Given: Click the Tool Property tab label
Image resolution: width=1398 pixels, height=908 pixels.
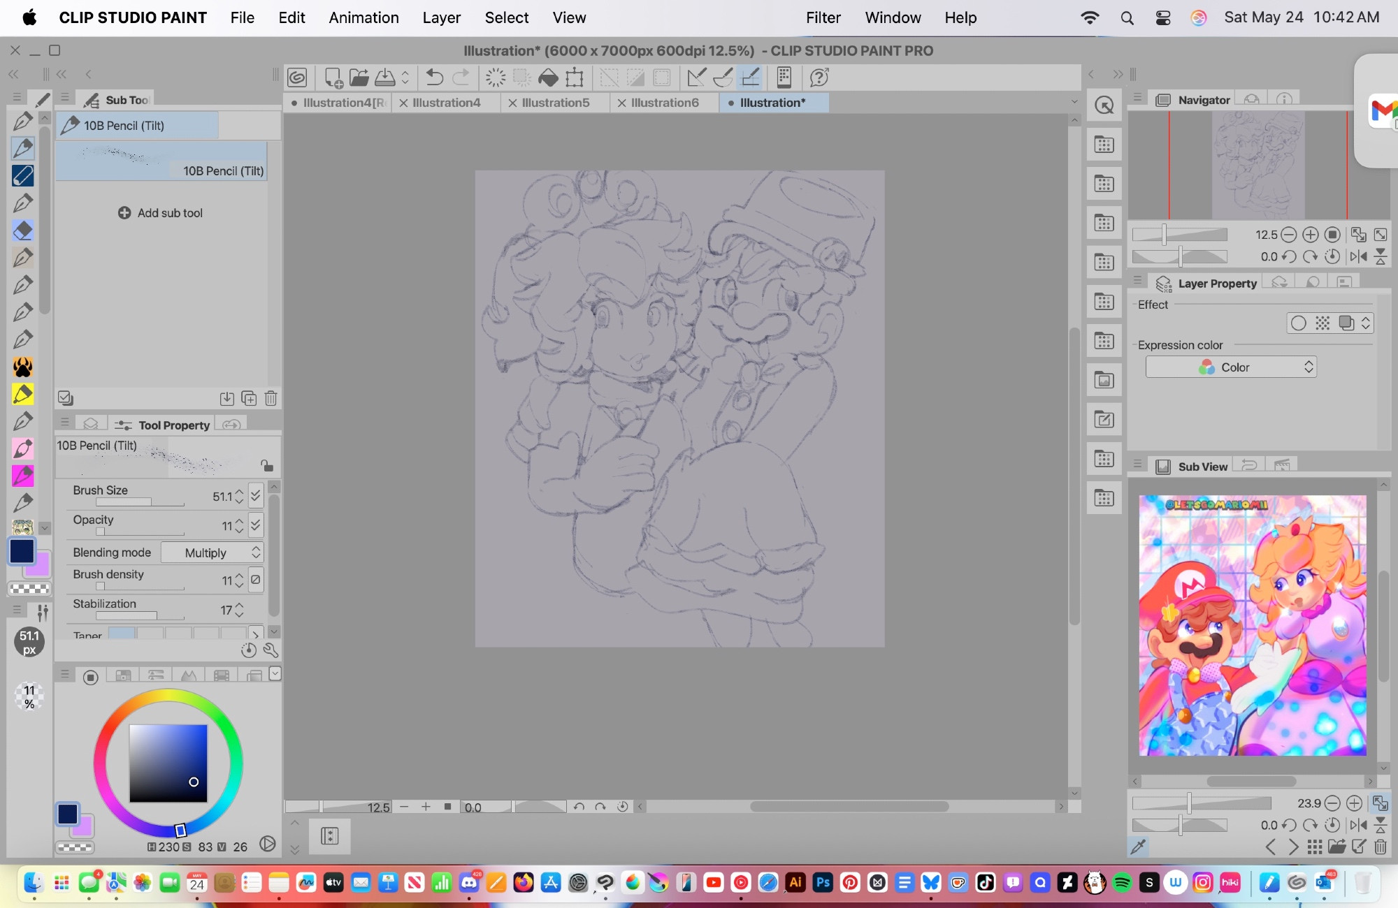Looking at the screenshot, I should click(x=174, y=425).
